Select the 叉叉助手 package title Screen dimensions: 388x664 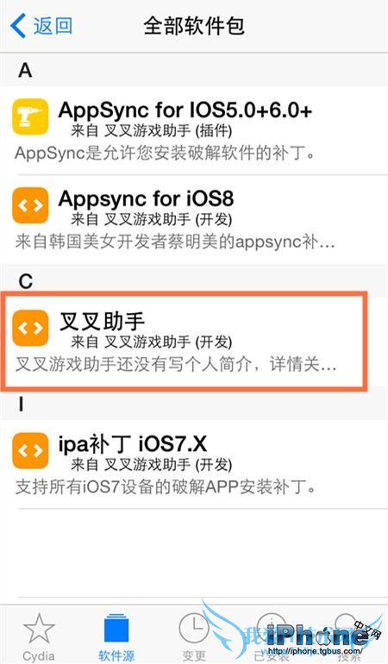click(102, 322)
